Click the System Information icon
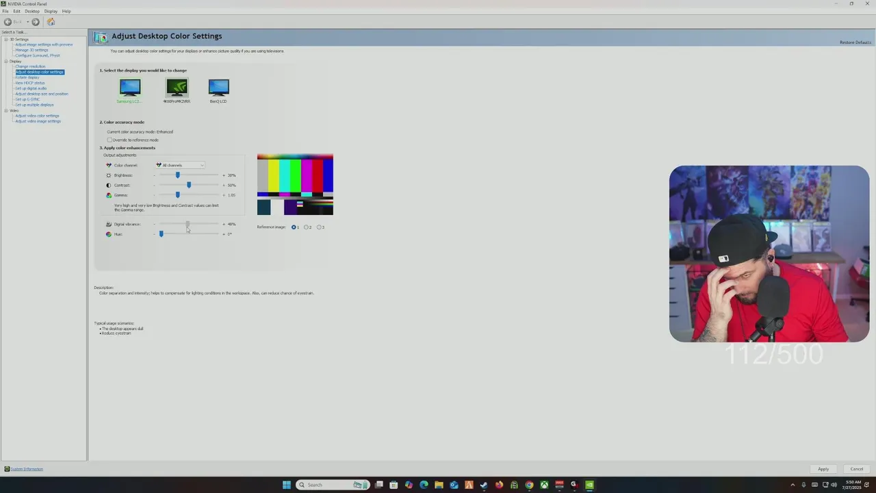This screenshot has width=876, height=493. (x=7, y=469)
